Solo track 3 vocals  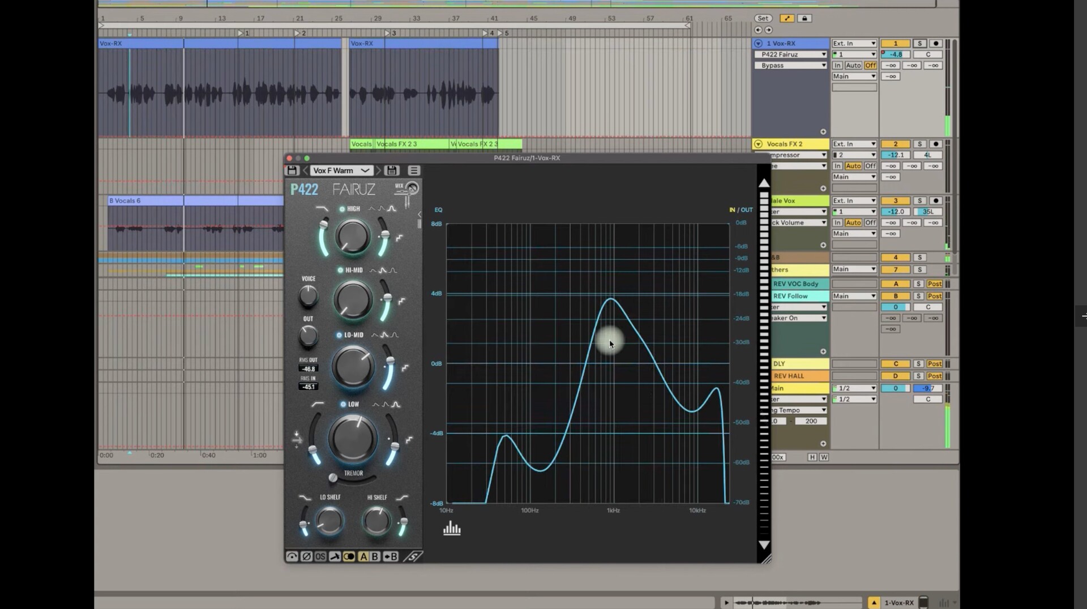click(x=919, y=201)
